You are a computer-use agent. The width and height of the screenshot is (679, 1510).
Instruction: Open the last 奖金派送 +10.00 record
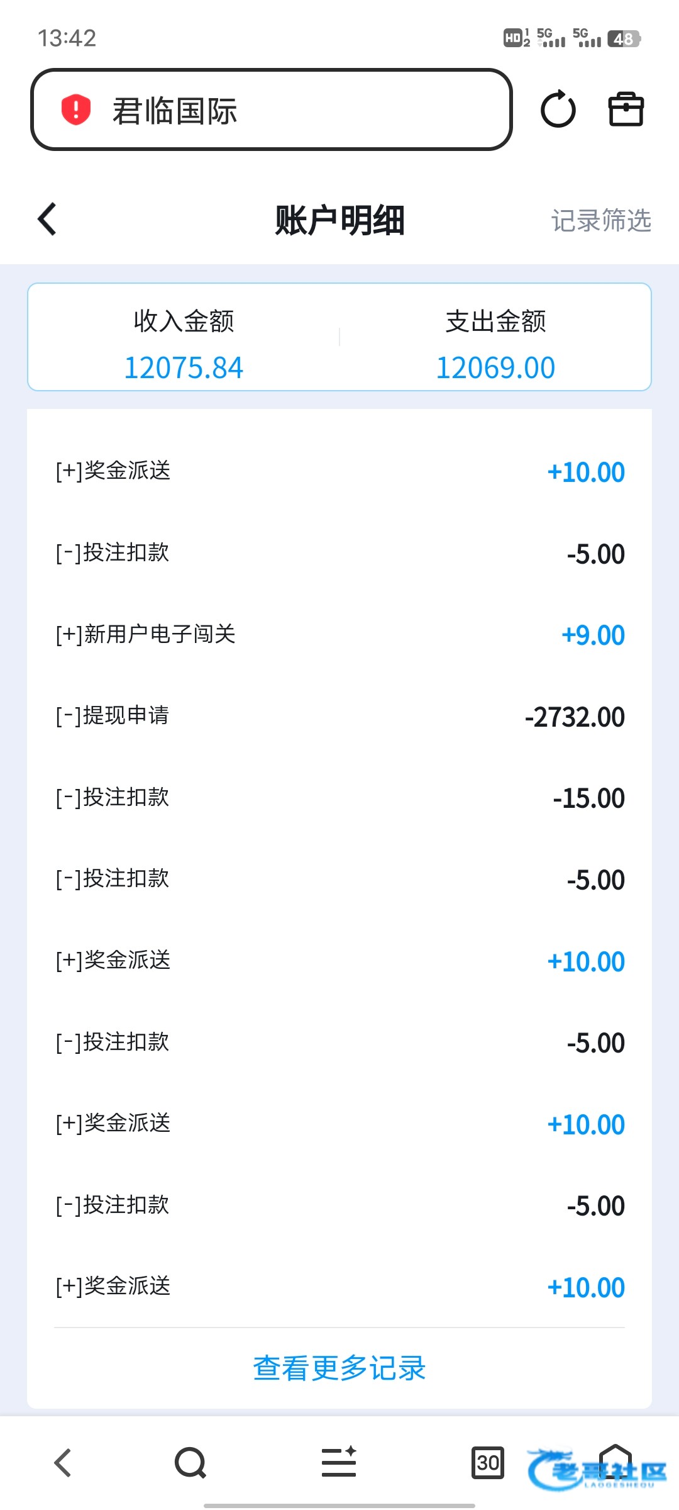[x=339, y=1287]
